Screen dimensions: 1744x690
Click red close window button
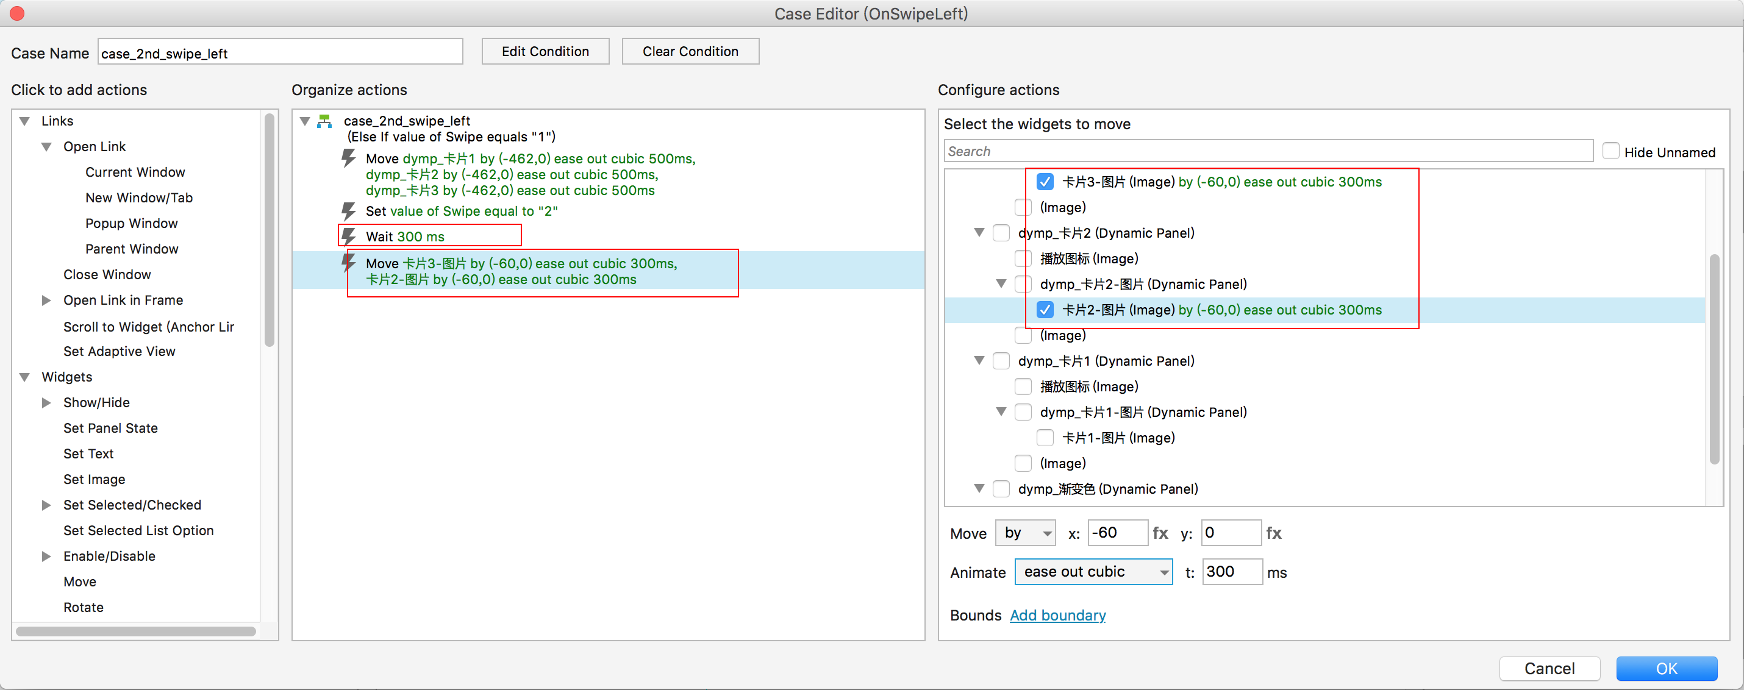pyautogui.click(x=17, y=13)
